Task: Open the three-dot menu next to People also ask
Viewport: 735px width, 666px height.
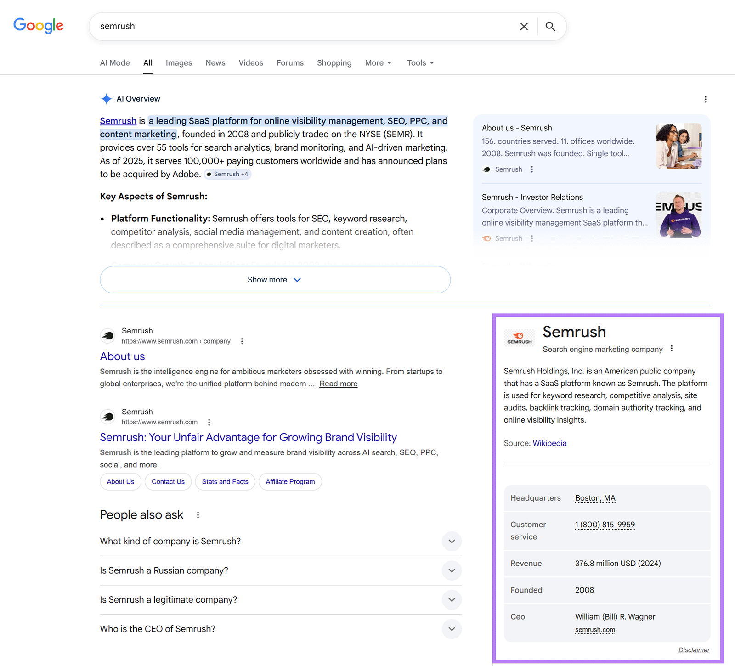Action: pyautogui.click(x=198, y=515)
